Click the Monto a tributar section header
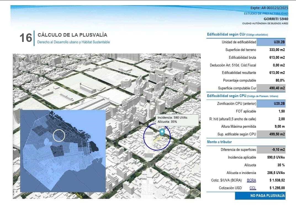Image resolution: width=296 pixels, height=211 pixels. click(x=220, y=142)
